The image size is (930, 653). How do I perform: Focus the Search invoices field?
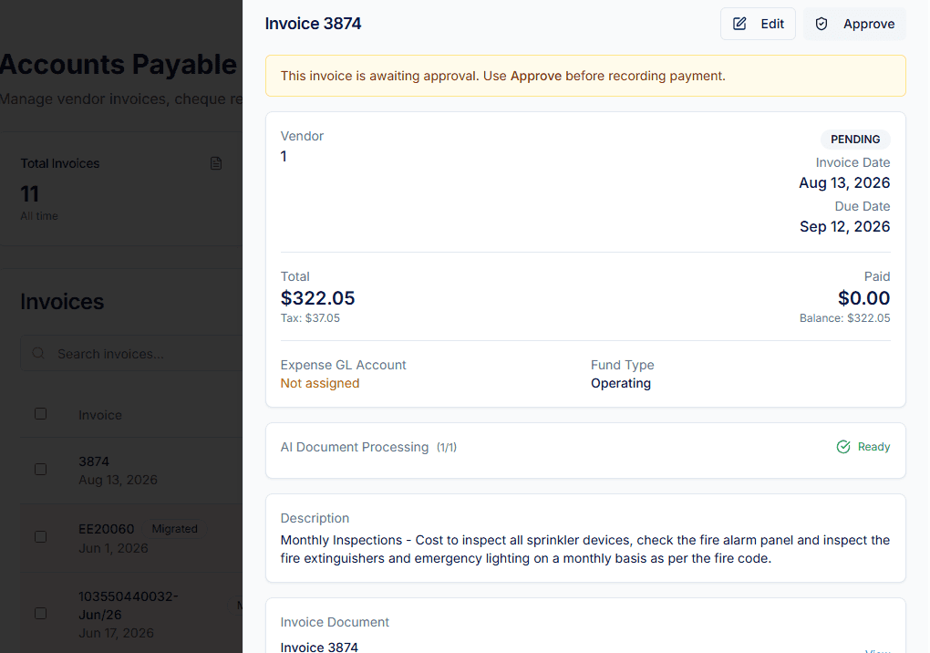pyautogui.click(x=131, y=354)
